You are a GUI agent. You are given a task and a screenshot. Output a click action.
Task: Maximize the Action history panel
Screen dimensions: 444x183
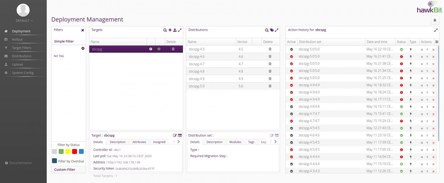[x=436, y=30]
